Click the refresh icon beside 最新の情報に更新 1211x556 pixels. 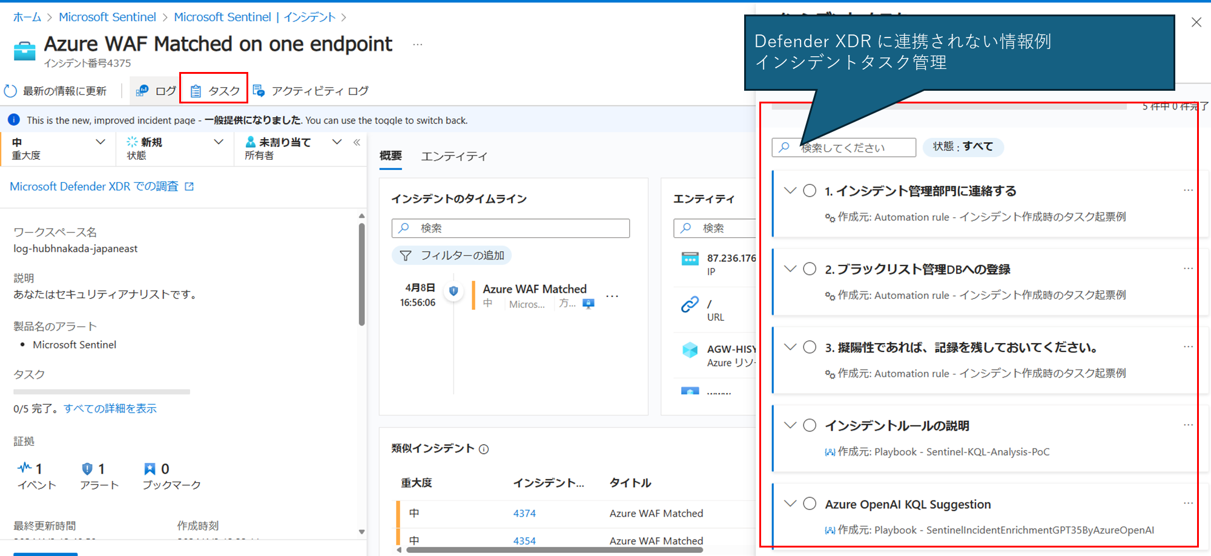pos(10,91)
